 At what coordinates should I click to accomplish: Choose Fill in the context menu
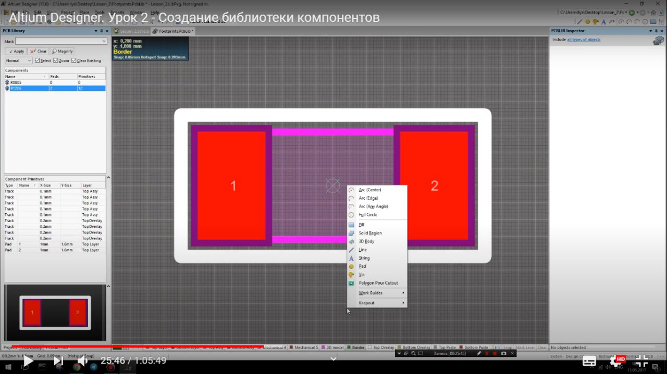(x=377, y=225)
